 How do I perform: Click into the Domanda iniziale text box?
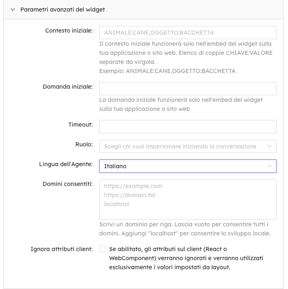[x=187, y=89]
